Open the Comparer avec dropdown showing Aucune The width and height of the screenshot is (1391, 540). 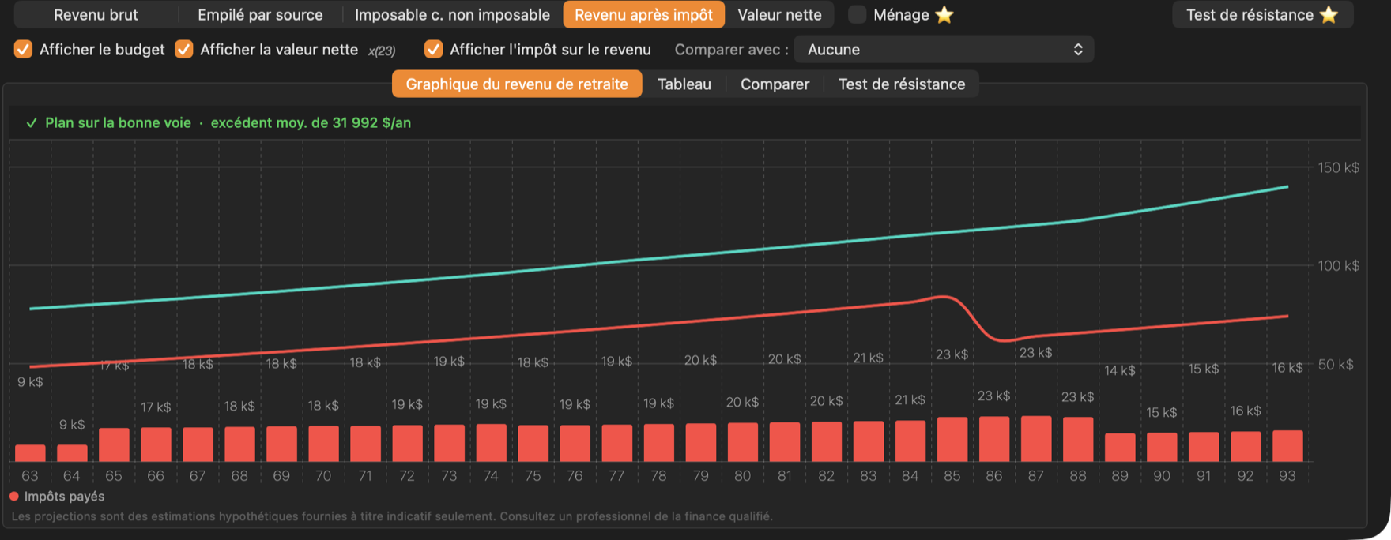point(944,50)
